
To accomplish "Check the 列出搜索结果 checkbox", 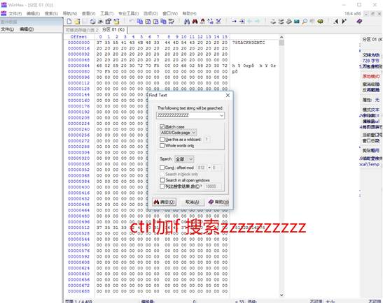I will point(162,186).
